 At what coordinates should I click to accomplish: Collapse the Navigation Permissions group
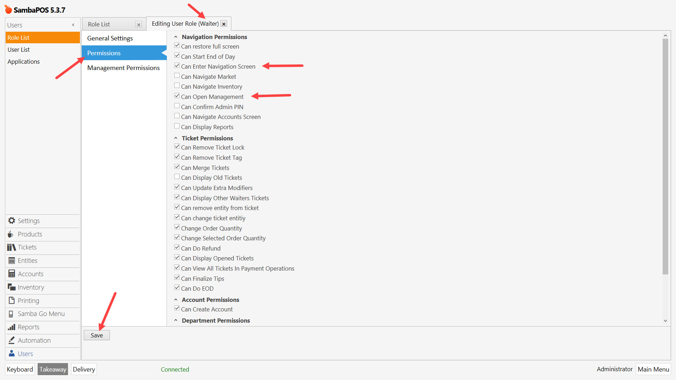point(176,36)
